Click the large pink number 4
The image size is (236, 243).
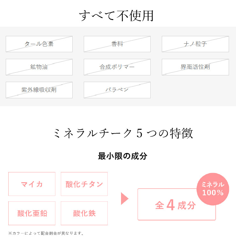click(171, 205)
